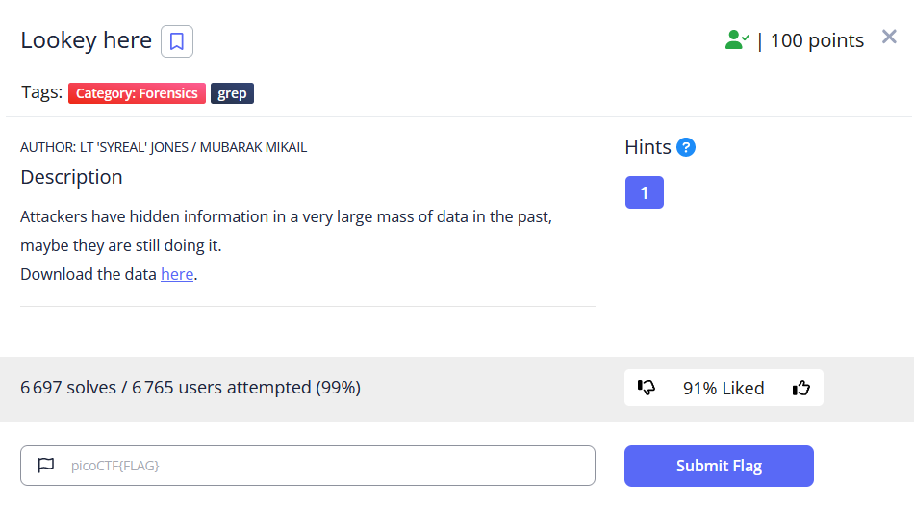Bookmark the Lookey here challenge
This screenshot has height=507, width=914.
(177, 40)
